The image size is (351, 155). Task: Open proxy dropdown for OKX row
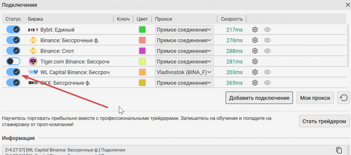pyautogui.click(x=184, y=83)
